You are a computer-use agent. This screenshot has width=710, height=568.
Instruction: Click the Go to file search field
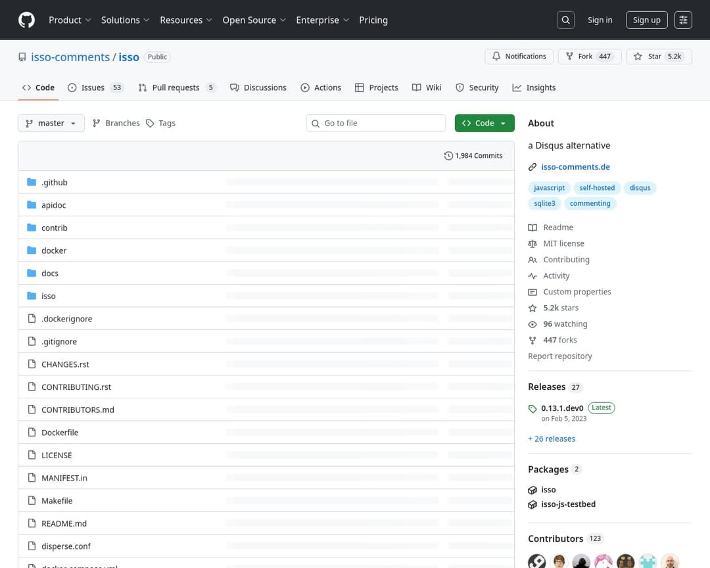click(x=376, y=123)
